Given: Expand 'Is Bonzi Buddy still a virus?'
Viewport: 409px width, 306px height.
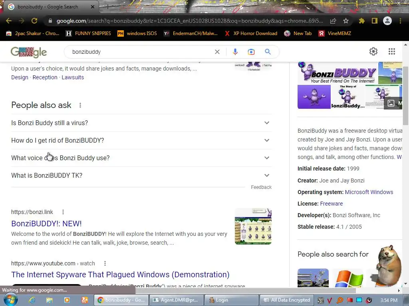Looking at the screenshot, I should (141, 123).
